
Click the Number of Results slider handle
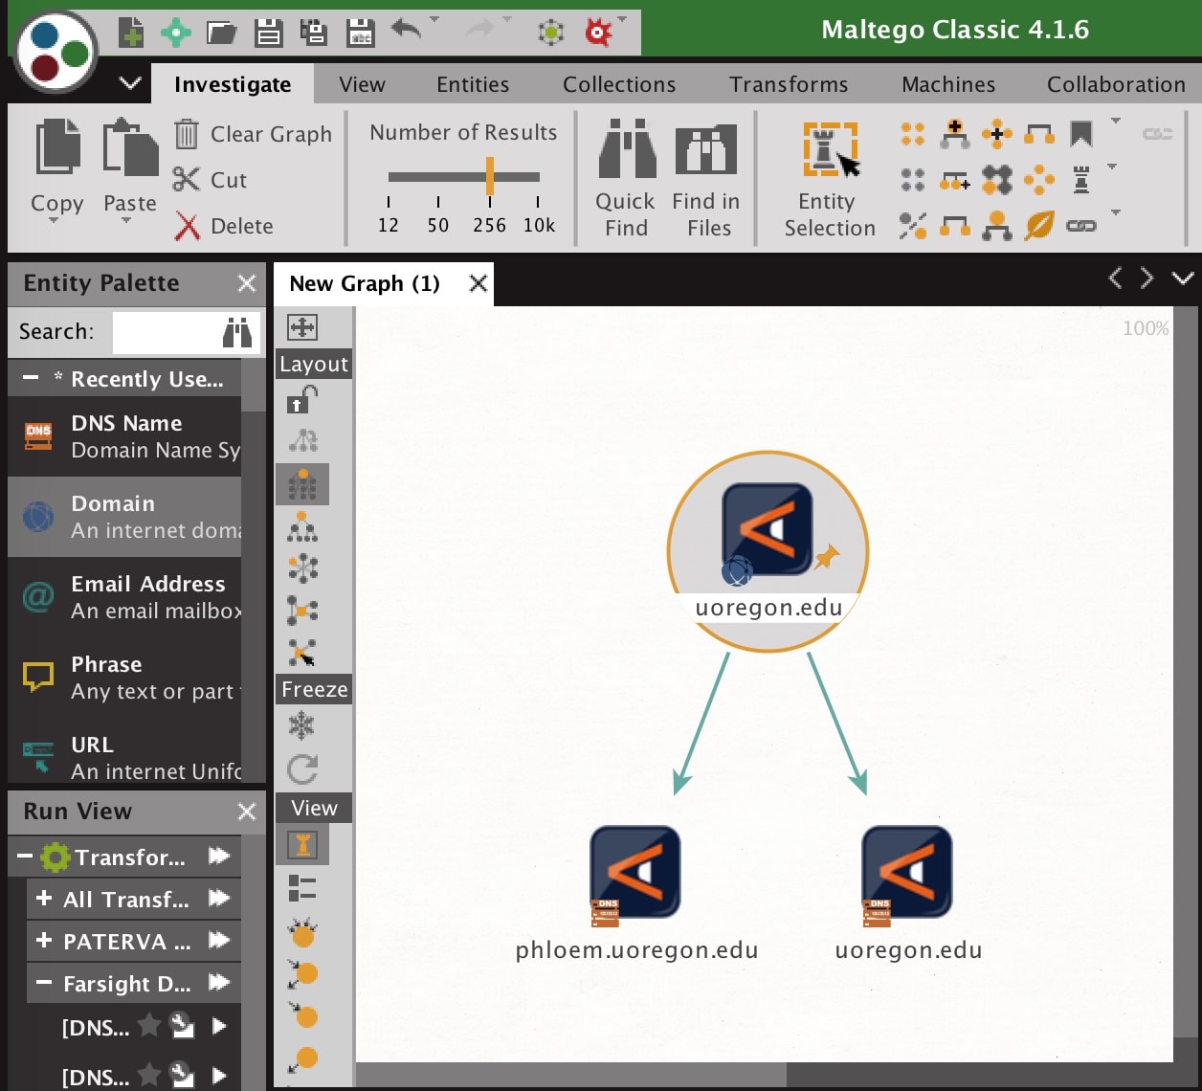(490, 176)
